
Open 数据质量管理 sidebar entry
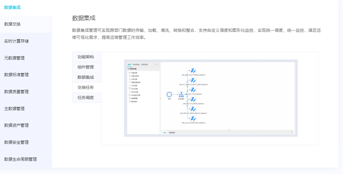coord(16,92)
